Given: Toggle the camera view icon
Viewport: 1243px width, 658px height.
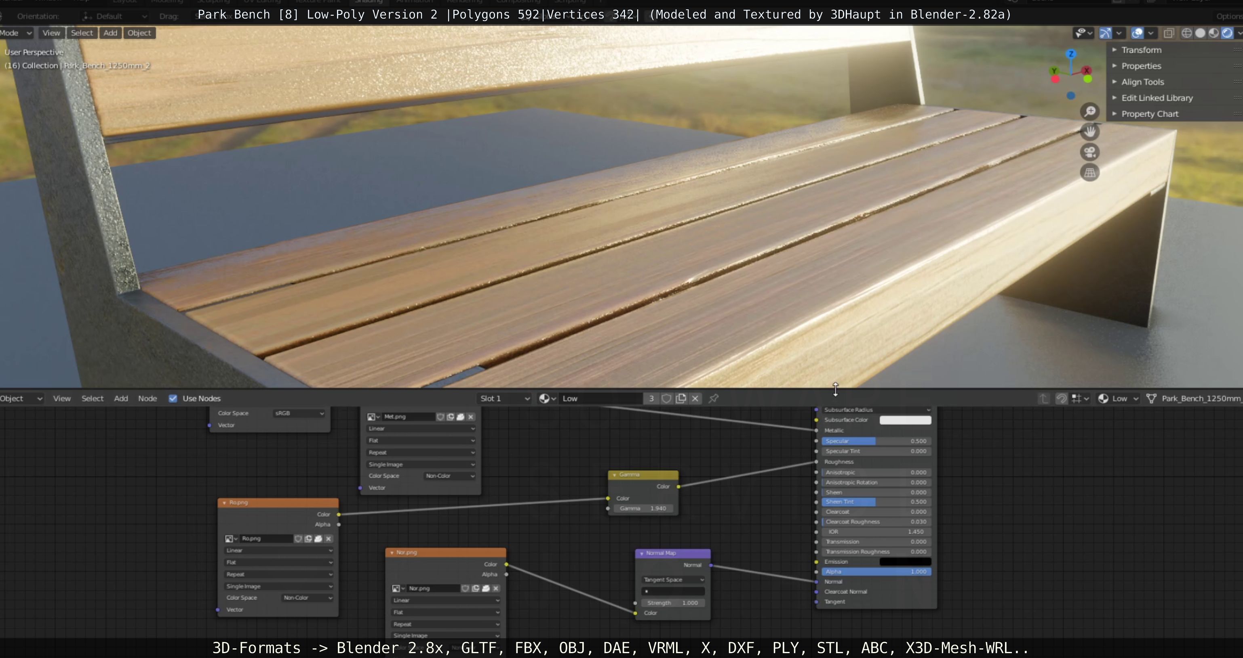Looking at the screenshot, I should 1089,152.
